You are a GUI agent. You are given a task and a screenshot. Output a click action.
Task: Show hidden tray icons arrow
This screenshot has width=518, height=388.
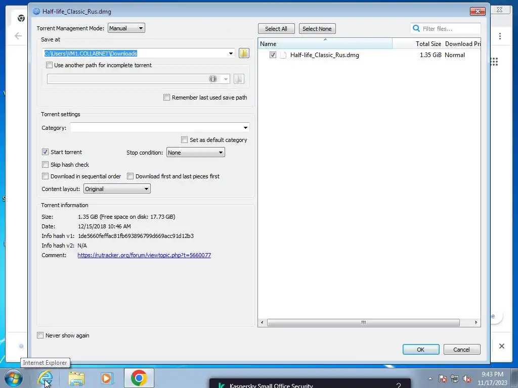tap(430, 378)
